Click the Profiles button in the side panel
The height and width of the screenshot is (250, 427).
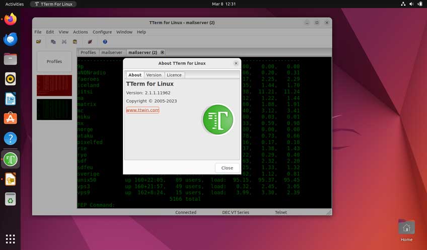tap(54, 61)
